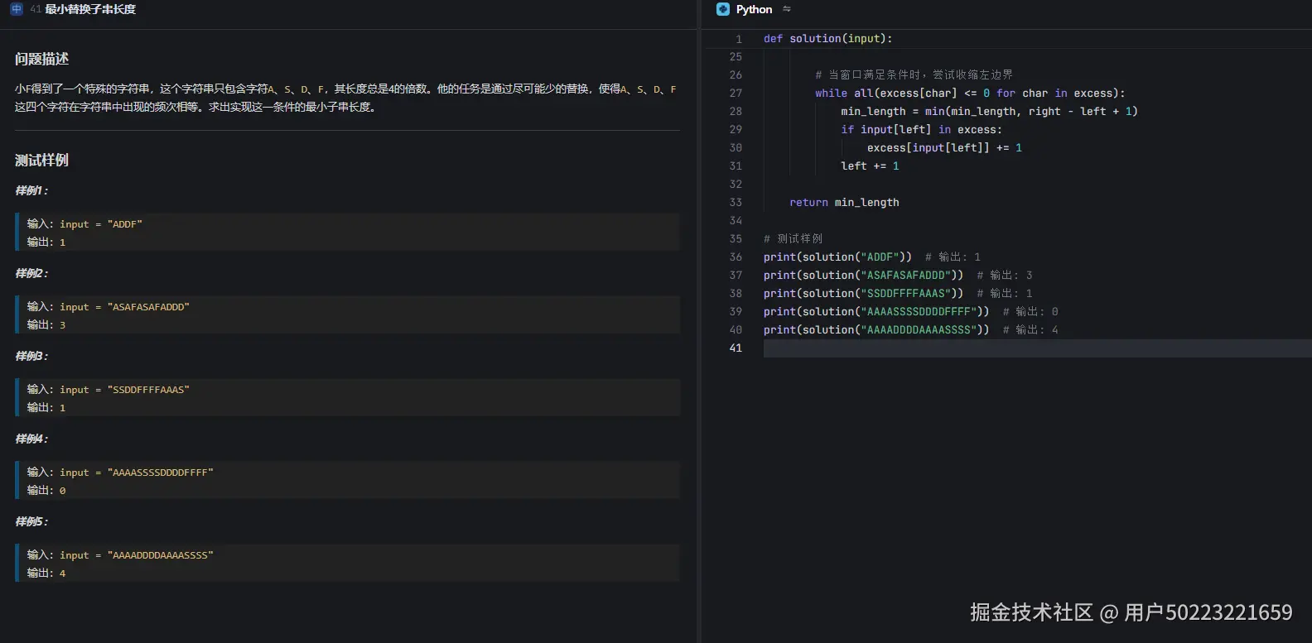This screenshot has height=643, width=1312.
Task: Click the switch-language arrows next to Python
Action: (x=787, y=9)
